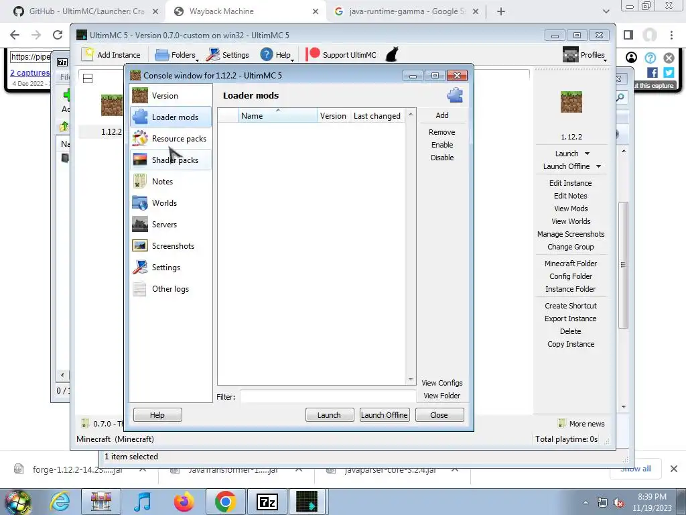Click the Folders icon in UltimMC toolbar
The height and width of the screenshot is (515, 686).
pyautogui.click(x=162, y=55)
